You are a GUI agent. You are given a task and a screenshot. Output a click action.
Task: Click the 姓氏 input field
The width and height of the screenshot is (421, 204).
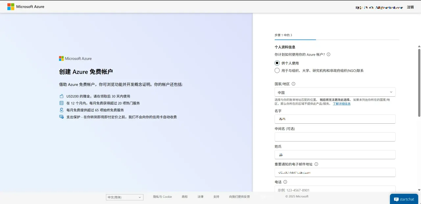[x=335, y=155]
